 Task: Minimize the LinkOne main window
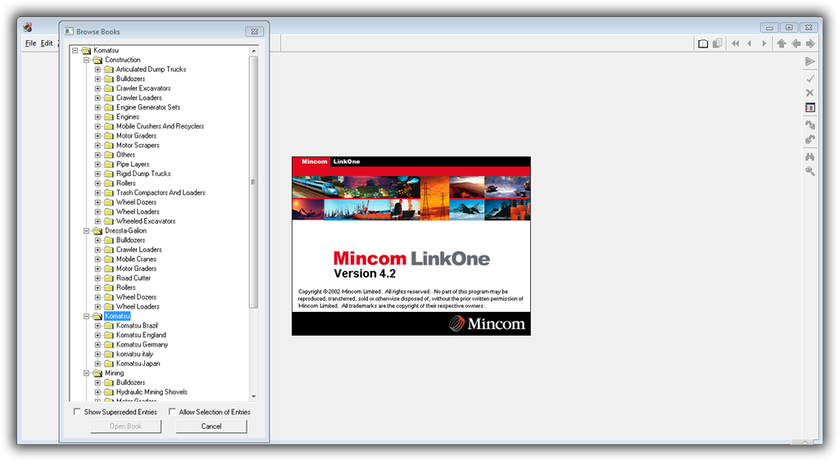click(769, 27)
